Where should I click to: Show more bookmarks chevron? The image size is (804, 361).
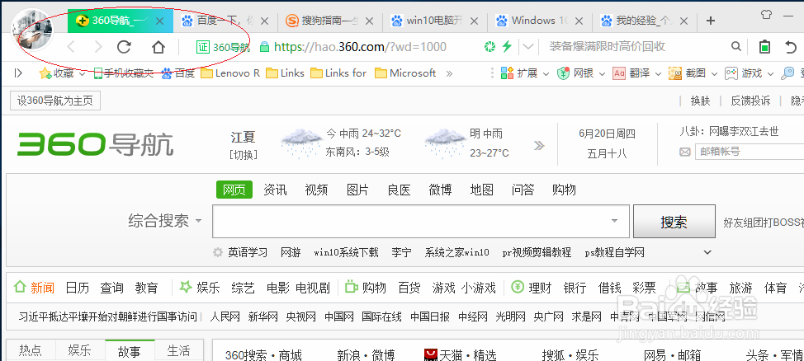pyautogui.click(x=449, y=73)
